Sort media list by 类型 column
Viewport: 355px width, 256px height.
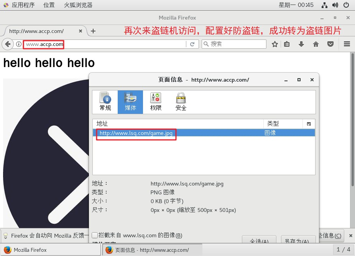[x=283, y=123]
